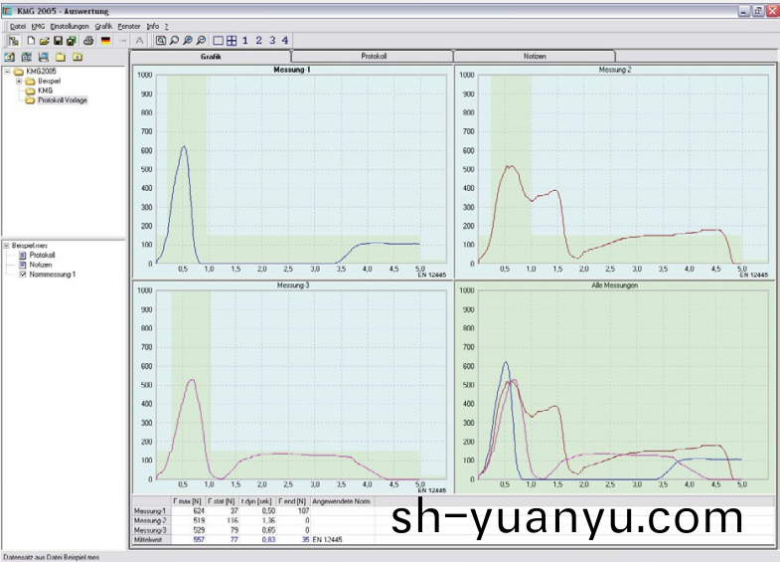Click the save disk icon
This screenshot has width=780, height=562.
pyautogui.click(x=58, y=41)
